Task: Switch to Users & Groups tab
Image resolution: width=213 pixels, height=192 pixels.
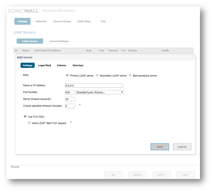Action: 62,21
